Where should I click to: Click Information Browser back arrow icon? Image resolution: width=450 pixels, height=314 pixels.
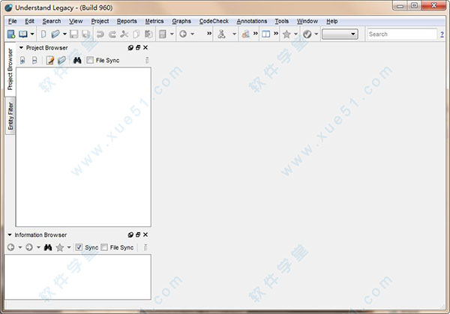[x=10, y=247]
